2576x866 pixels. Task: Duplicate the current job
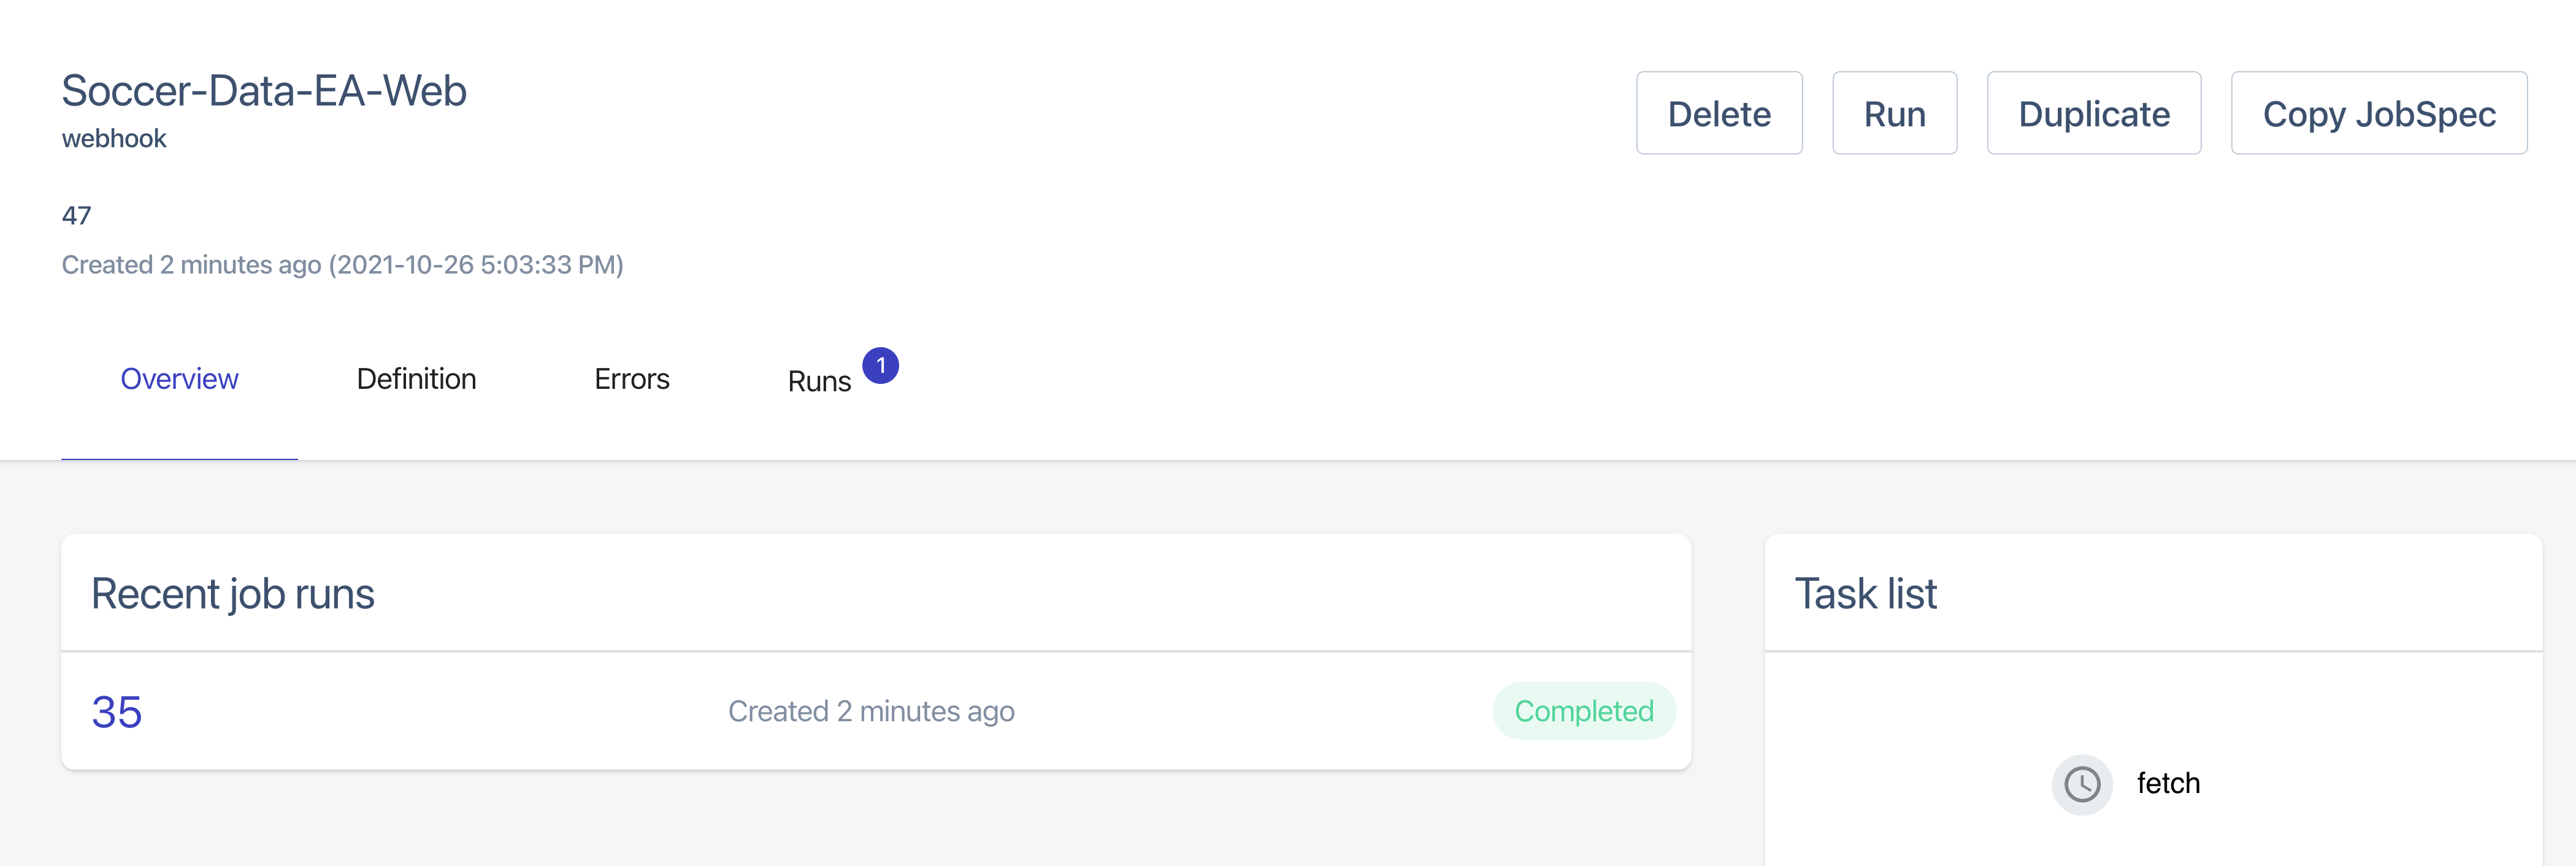[x=2094, y=113]
